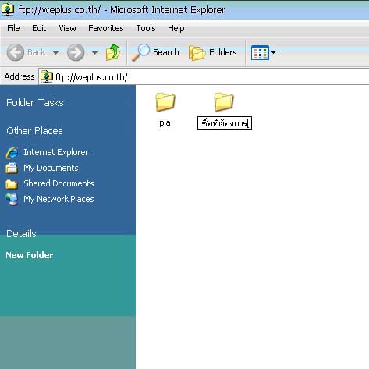Screen dimensions: 369x369
Task: Select the new folder icon being renamed
Action: pos(224,102)
